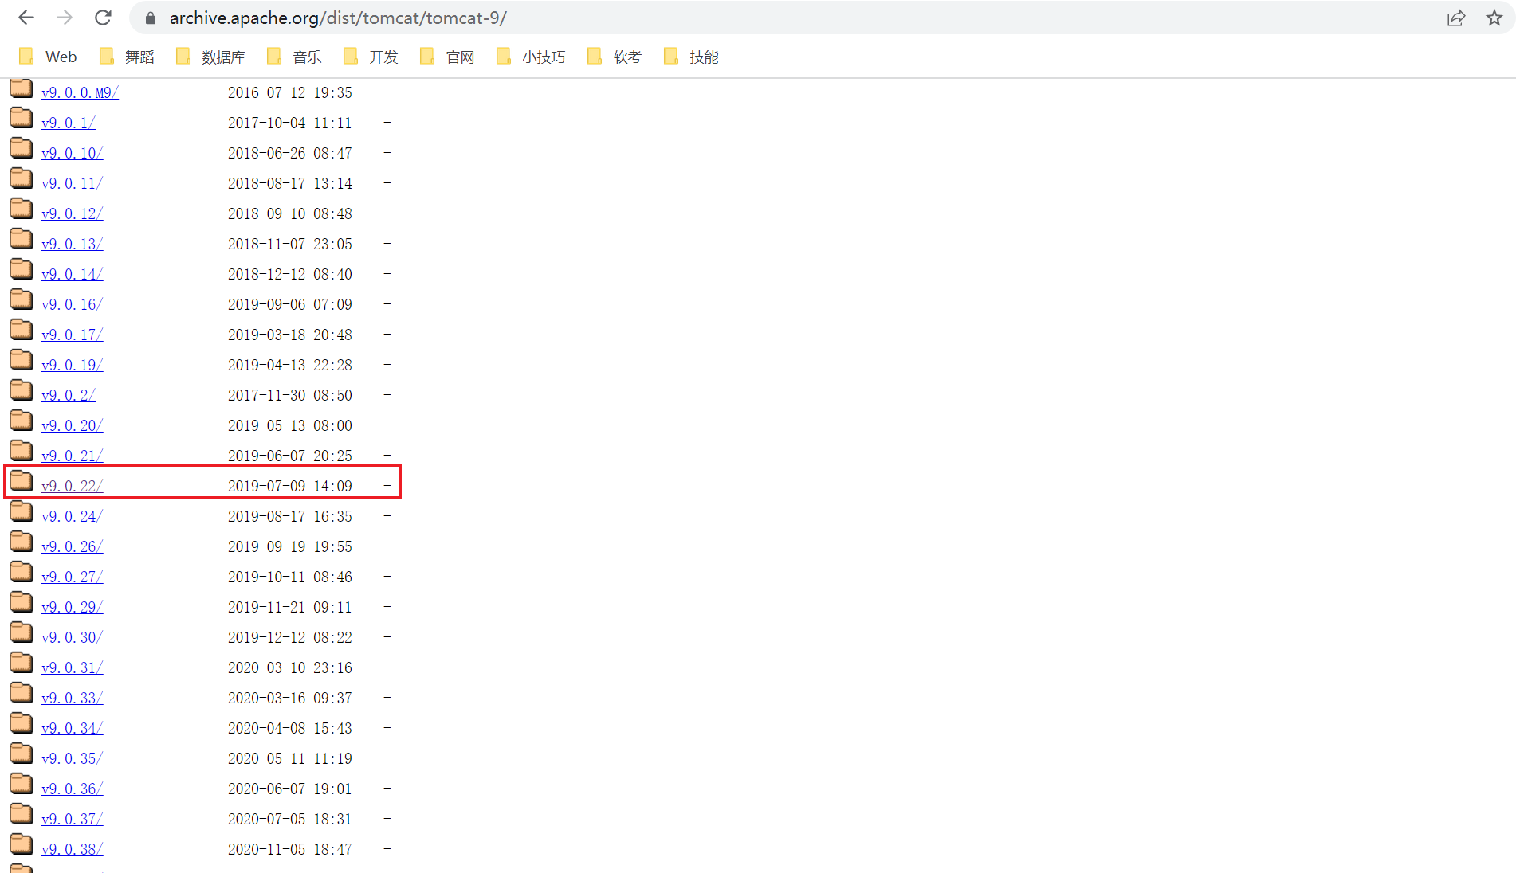Open the v9.0.21/ directory link
The height and width of the screenshot is (873, 1516).
[x=72, y=456]
